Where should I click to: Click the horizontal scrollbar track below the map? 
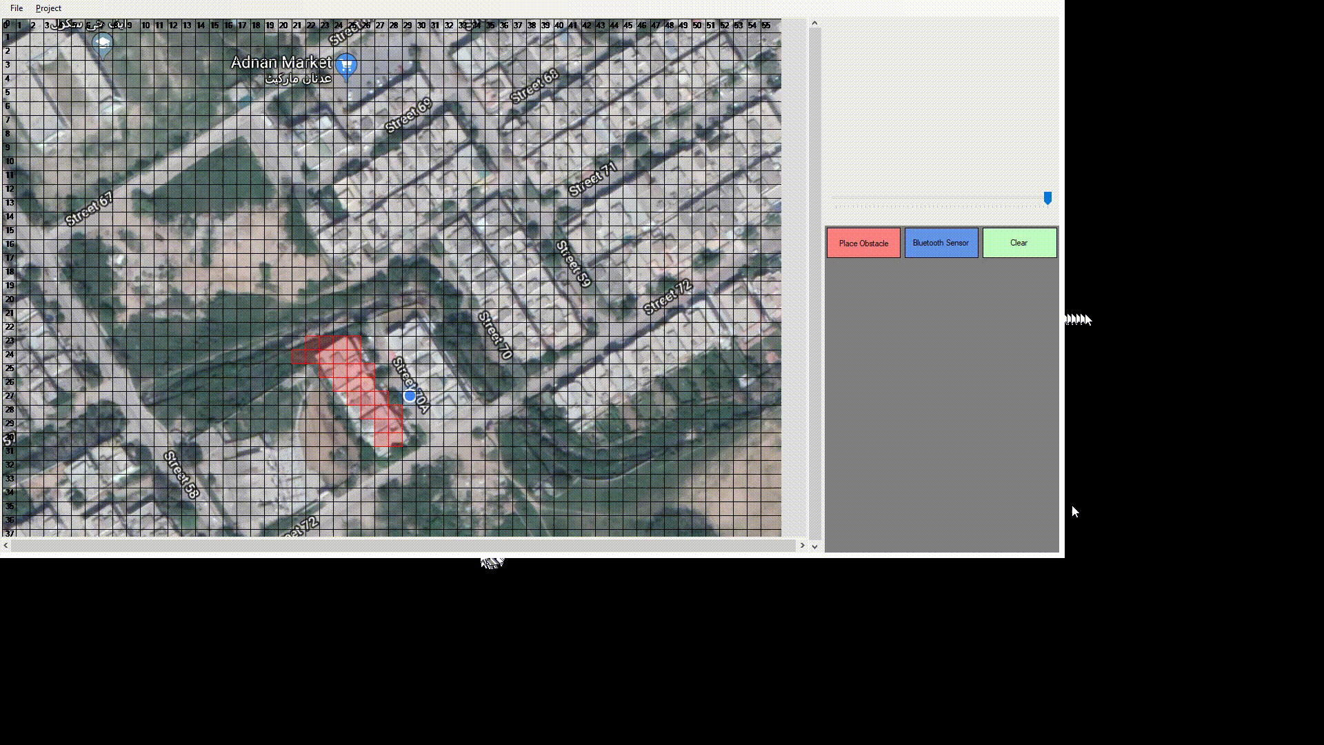(x=414, y=545)
